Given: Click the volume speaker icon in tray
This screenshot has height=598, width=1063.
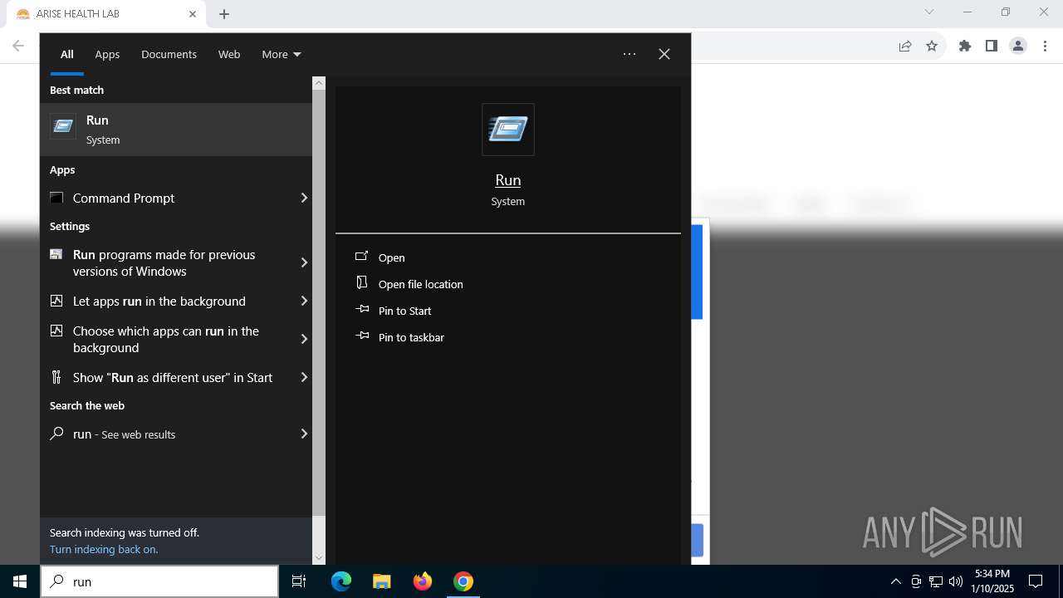Looking at the screenshot, I should pos(956,581).
